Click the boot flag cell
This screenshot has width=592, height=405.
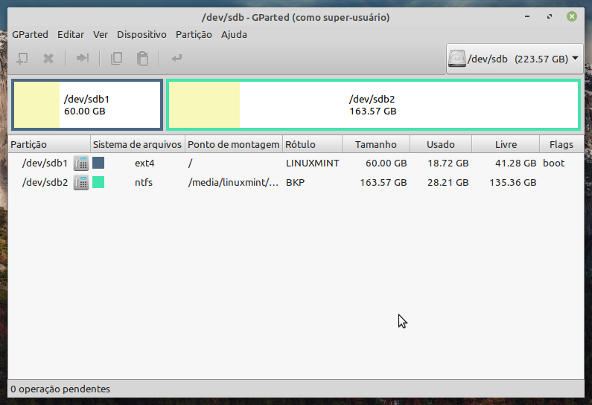(x=554, y=163)
